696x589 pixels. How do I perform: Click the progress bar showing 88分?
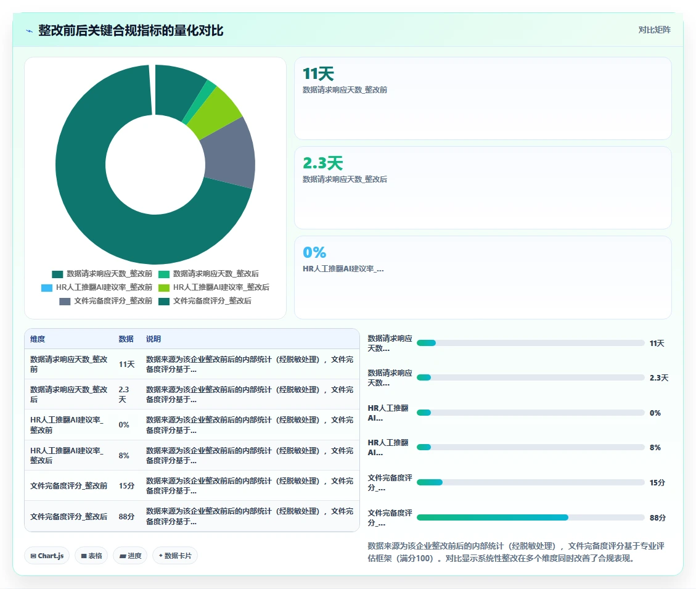point(530,517)
